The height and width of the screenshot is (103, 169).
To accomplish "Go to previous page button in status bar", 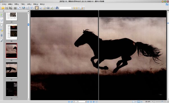I will [x=72, y=102].
